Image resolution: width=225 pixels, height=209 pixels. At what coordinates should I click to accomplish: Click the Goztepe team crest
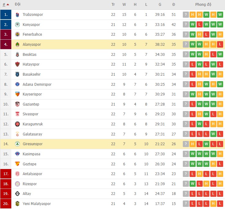pyautogui.click(x=17, y=164)
